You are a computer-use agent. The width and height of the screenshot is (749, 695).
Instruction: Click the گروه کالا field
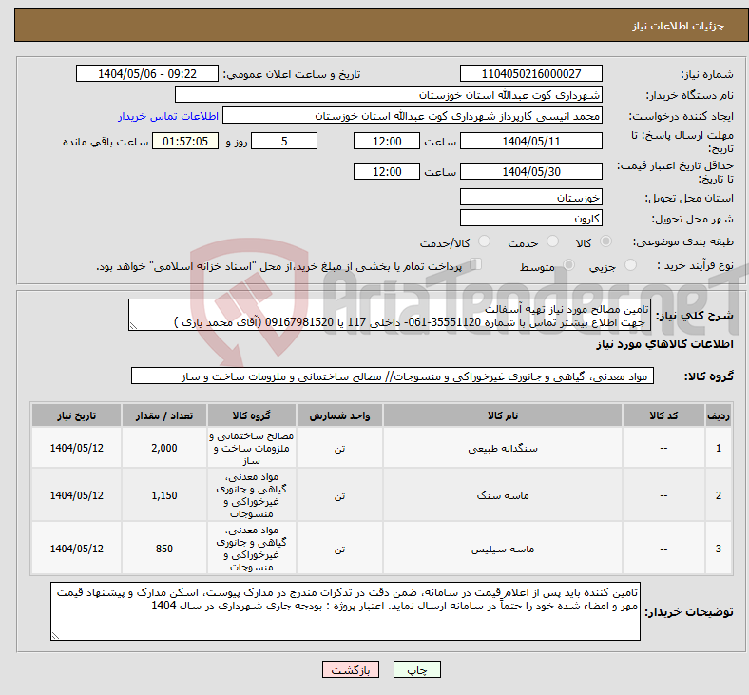[x=393, y=376]
